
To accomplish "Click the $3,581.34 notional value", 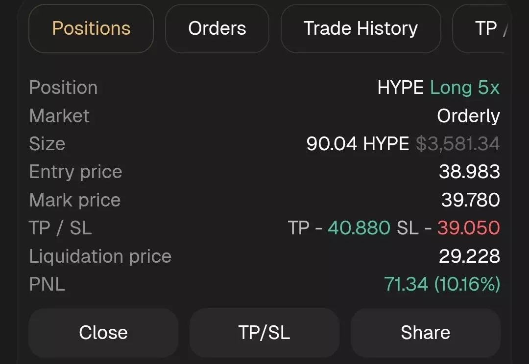I will [x=458, y=144].
